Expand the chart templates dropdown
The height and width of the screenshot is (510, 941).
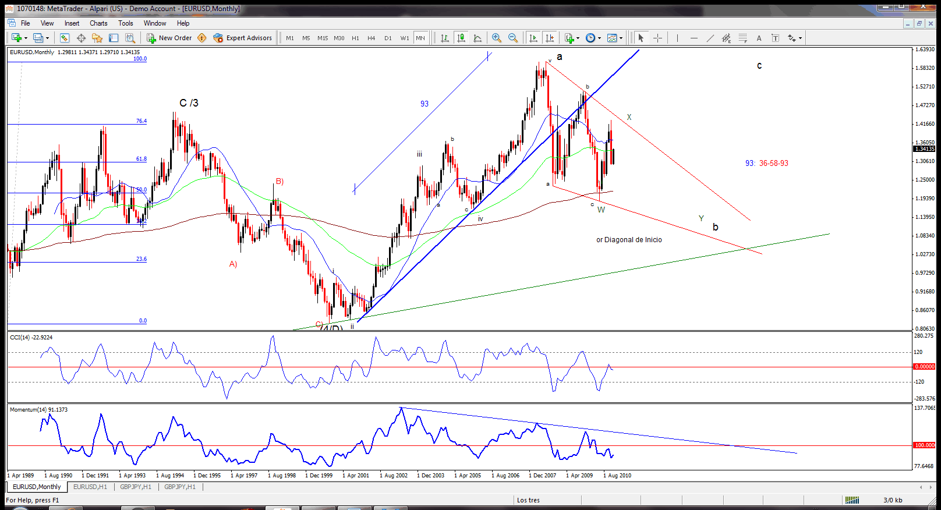(621, 38)
